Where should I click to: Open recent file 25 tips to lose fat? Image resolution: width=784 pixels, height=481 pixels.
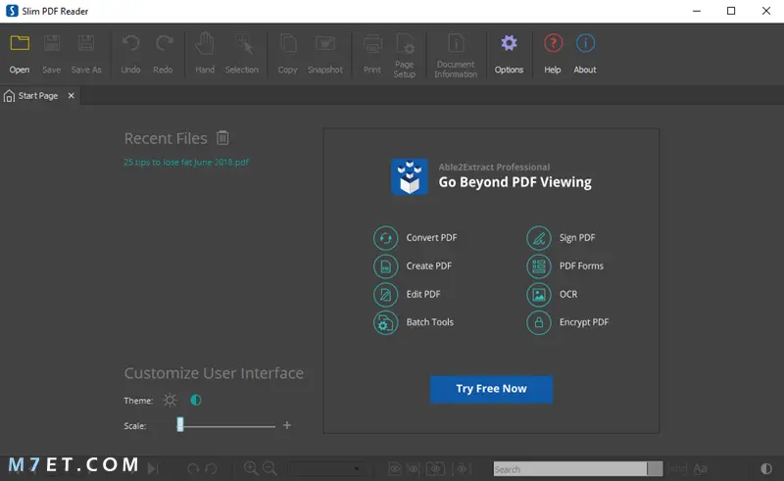tap(186, 162)
